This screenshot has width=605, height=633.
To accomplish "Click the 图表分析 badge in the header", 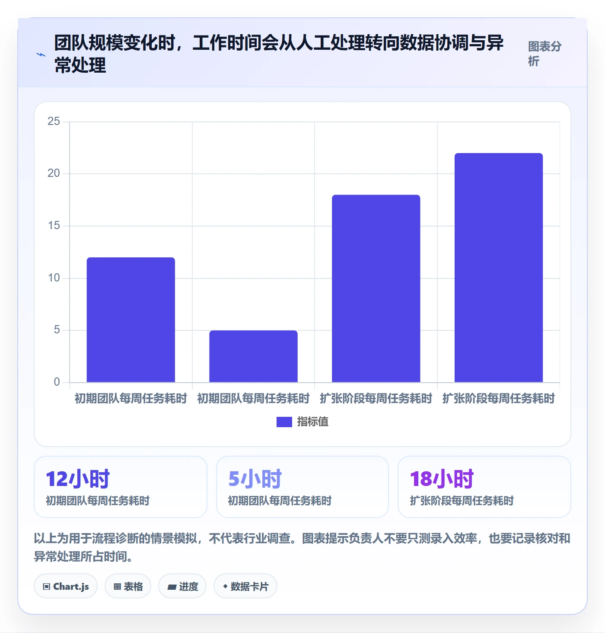I will point(544,54).
